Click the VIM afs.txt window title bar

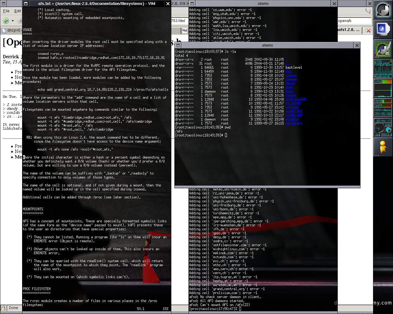click(x=97, y=4)
